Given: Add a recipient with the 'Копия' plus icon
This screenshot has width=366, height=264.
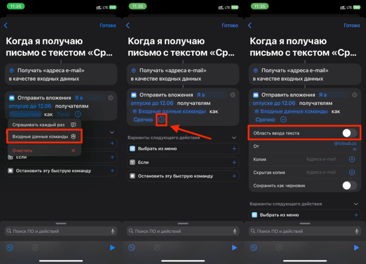Looking at the screenshot, I should [x=352, y=159].
